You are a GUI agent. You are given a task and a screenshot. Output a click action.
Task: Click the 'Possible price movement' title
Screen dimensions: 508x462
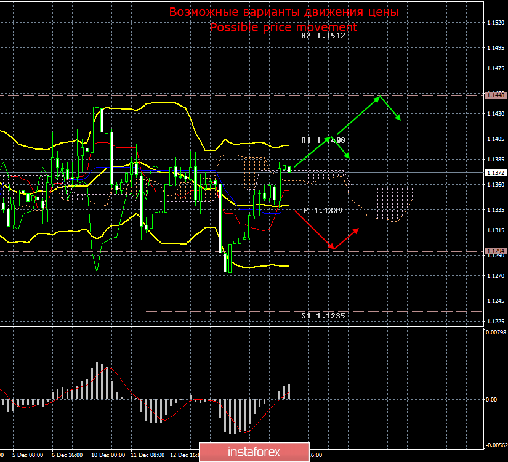point(284,26)
